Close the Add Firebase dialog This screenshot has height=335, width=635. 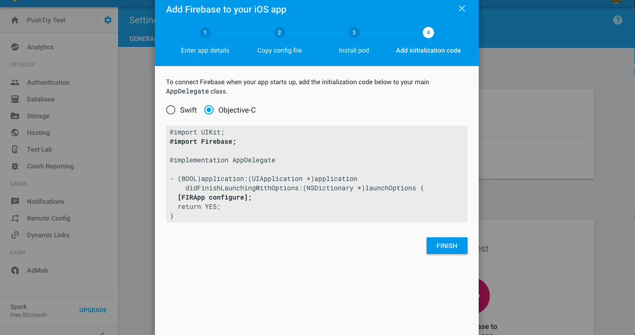click(x=461, y=9)
